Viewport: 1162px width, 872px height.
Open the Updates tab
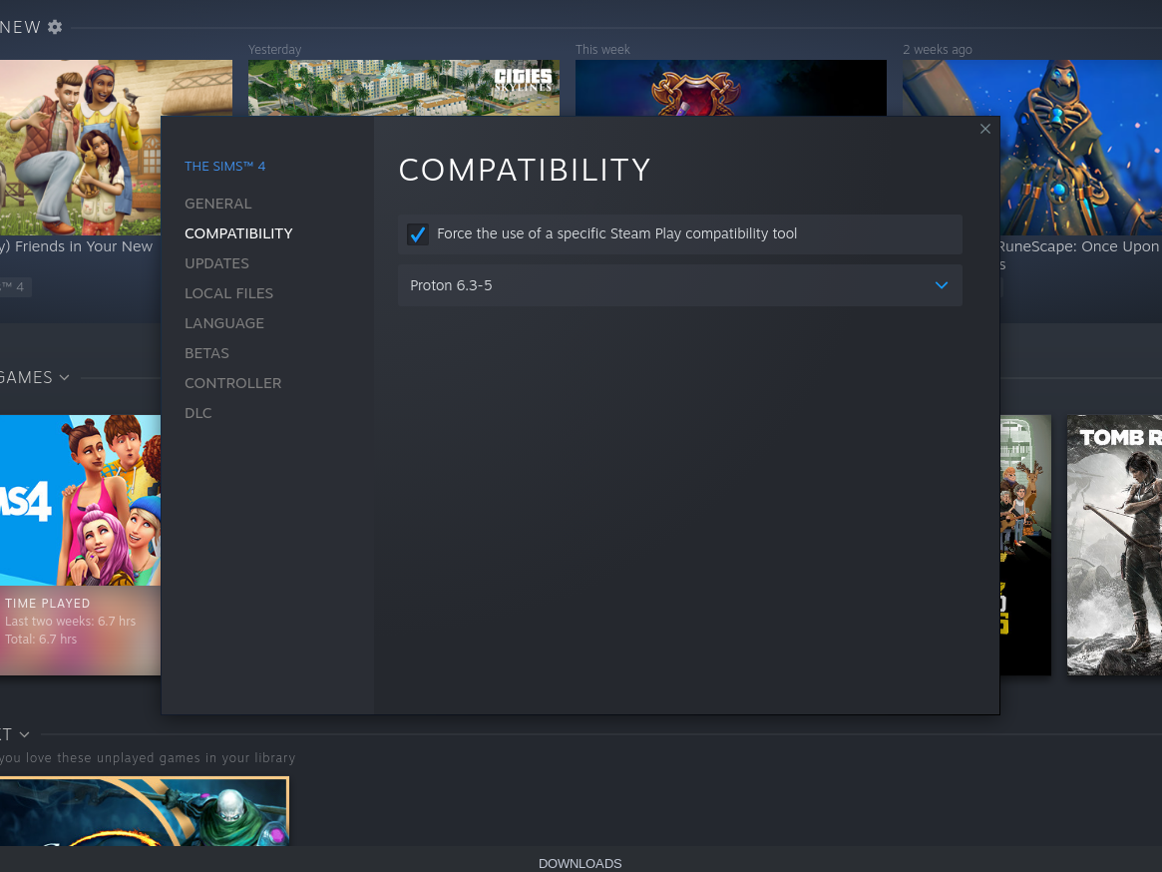216,263
